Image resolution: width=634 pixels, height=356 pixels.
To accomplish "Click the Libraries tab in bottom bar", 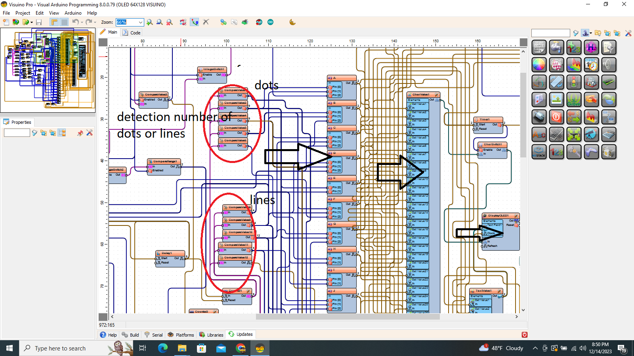I will pos(211,335).
